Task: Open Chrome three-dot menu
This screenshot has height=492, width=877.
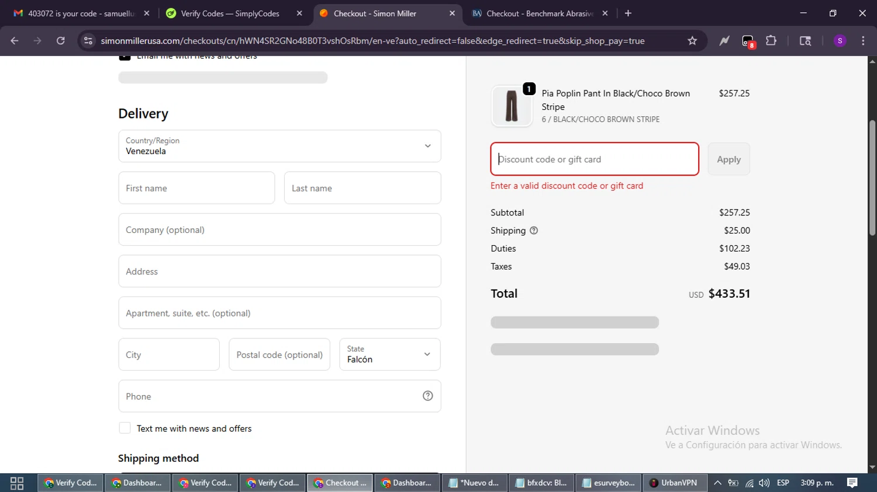Action: [863, 41]
